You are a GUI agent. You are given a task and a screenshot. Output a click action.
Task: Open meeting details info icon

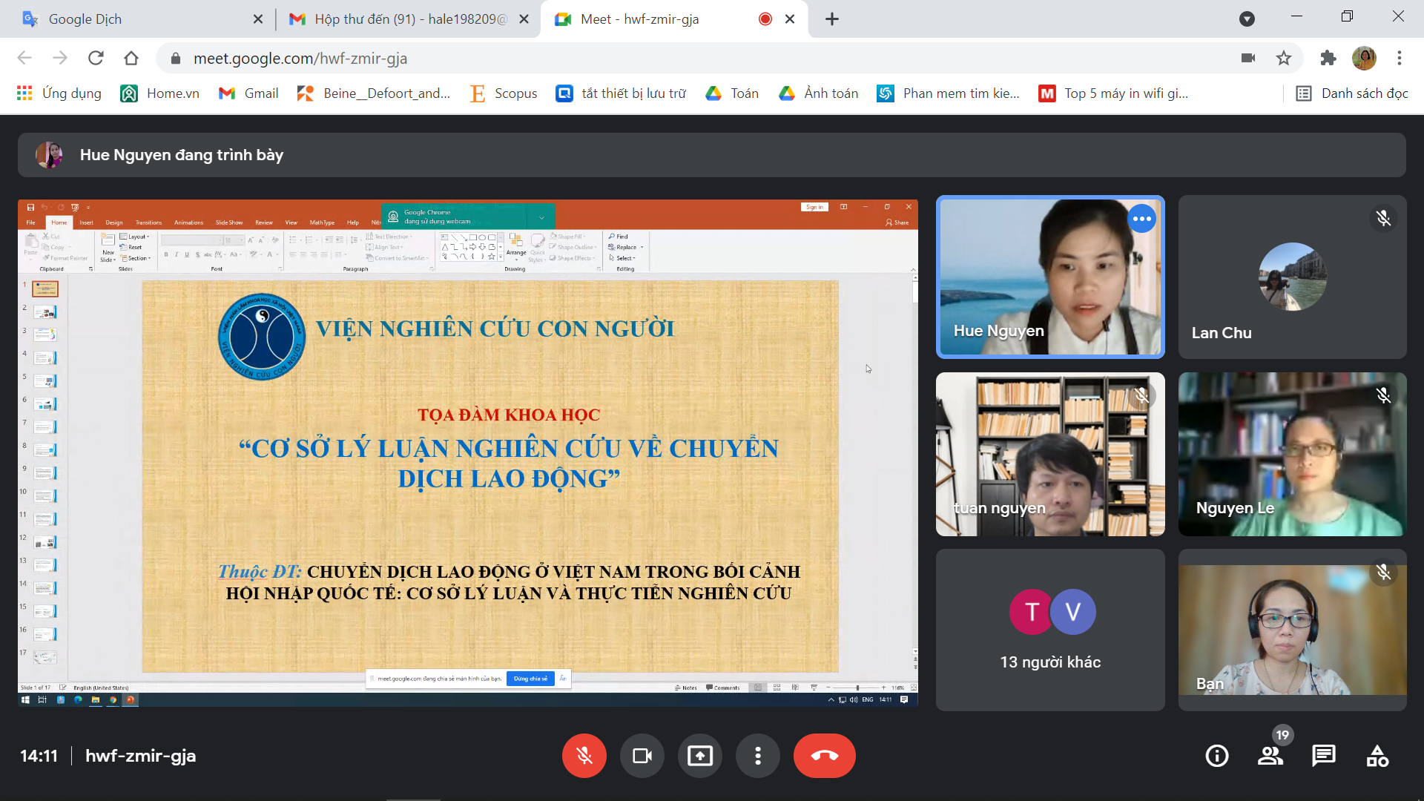pos(1216,756)
